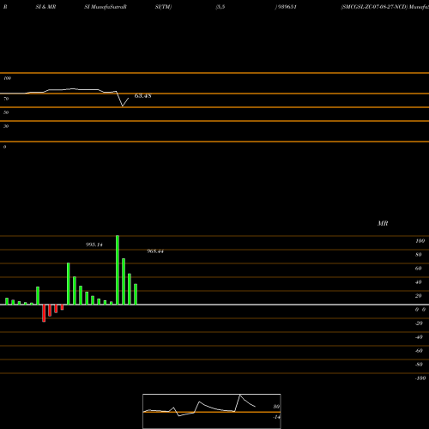Click the RSI axis label 50
Viewport: 429px width, 429px height.
coord(6,112)
